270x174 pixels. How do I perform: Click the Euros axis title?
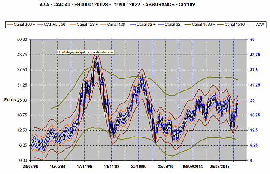10,100
